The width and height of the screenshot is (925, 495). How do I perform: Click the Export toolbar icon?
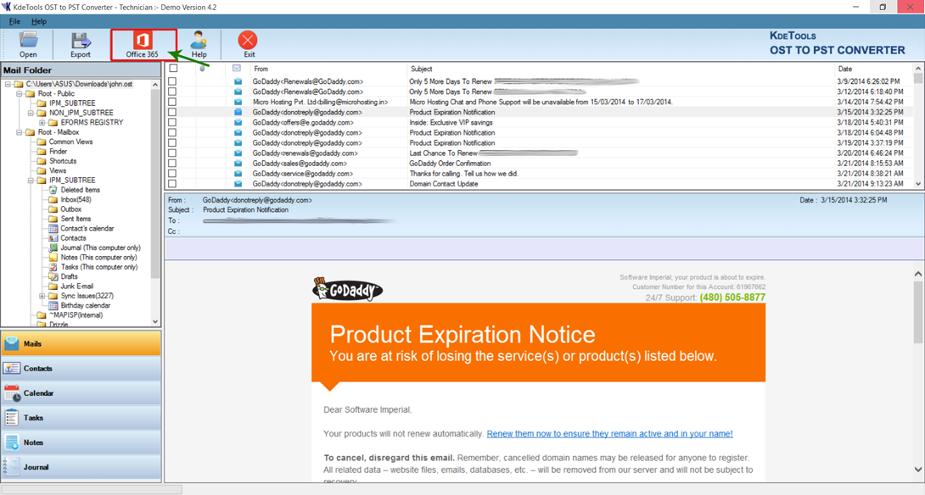[x=81, y=44]
